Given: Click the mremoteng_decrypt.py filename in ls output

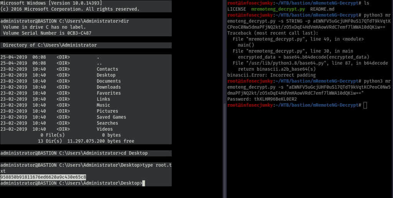Looking at the screenshot, I should [x=278, y=9].
